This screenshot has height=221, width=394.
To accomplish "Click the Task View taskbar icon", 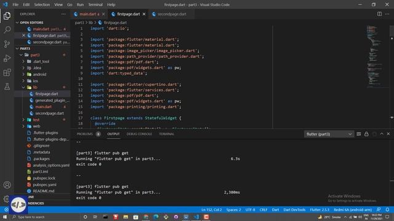I will 95,217.
